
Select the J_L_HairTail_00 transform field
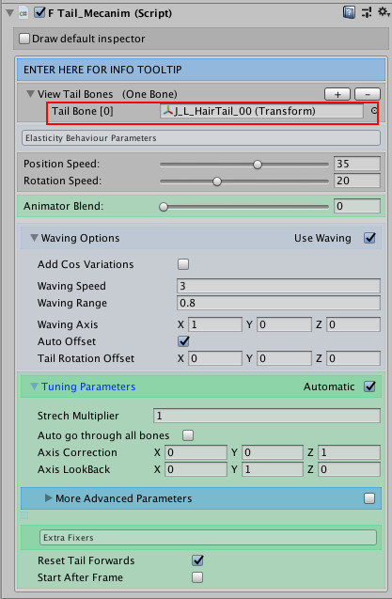point(261,111)
